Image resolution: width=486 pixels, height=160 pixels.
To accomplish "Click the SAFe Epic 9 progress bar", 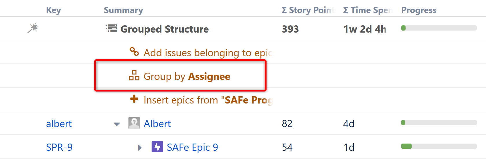I will coord(439,146).
